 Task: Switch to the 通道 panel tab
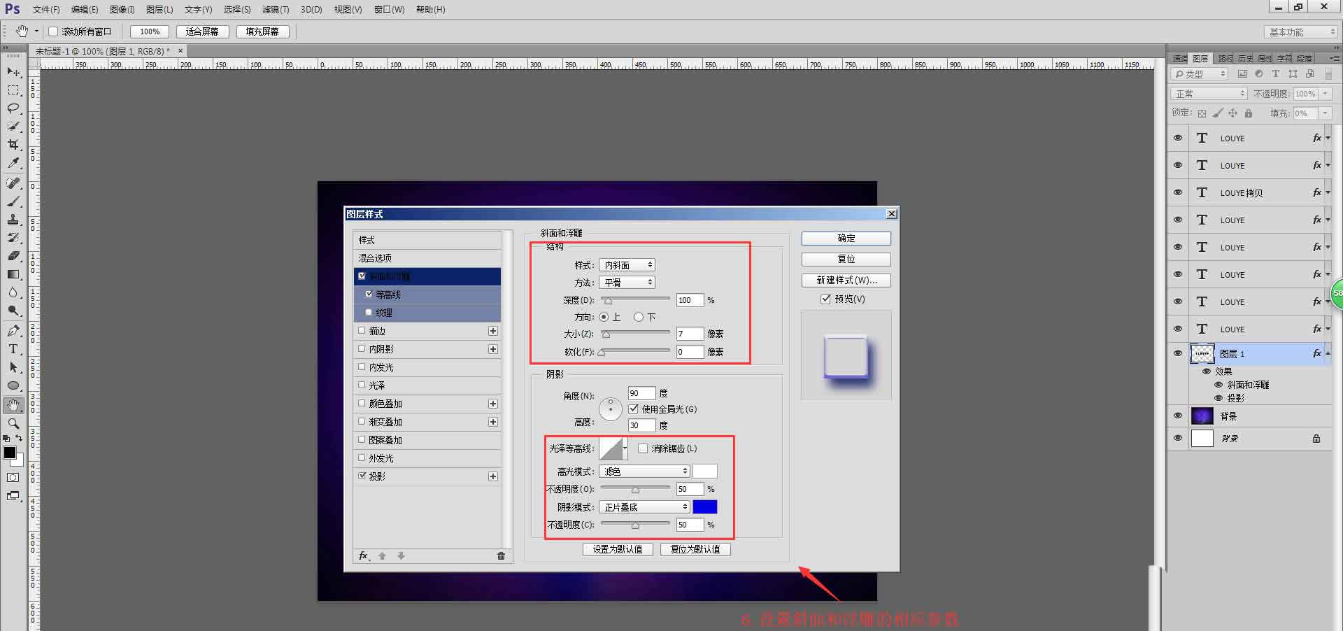[1179, 58]
